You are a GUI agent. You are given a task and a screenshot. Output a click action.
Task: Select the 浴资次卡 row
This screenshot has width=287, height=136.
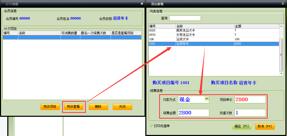pyautogui.click(x=214, y=39)
